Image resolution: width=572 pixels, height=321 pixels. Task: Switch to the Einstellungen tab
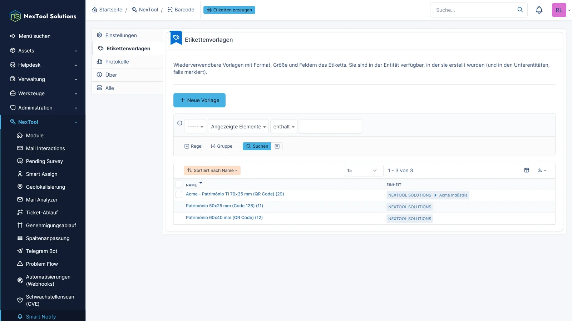(x=128, y=35)
